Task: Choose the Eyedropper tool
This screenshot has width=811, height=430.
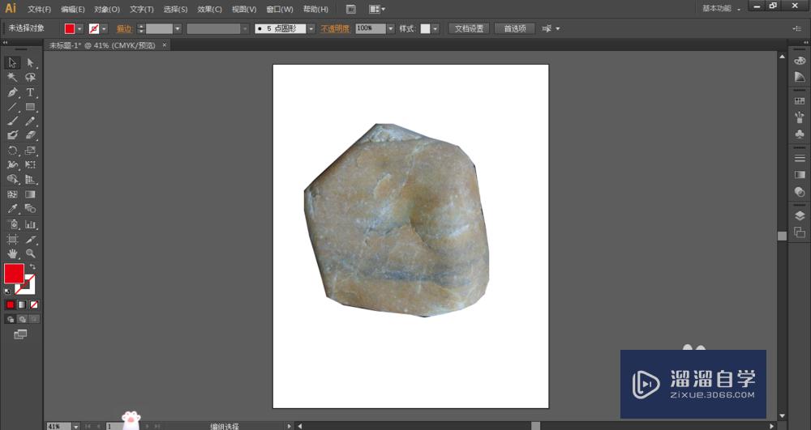Action: tap(12, 209)
